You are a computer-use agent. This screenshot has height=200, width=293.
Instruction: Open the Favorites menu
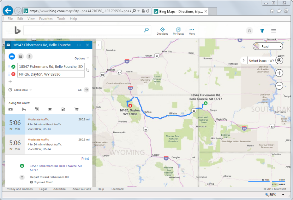coord(46,19)
